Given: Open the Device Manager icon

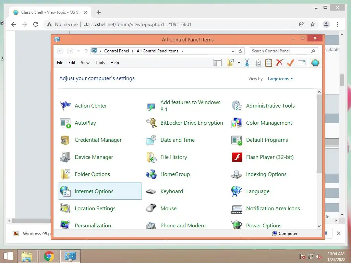Looking at the screenshot, I should point(65,157).
